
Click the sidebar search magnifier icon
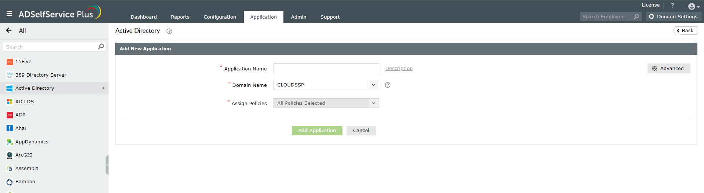(x=101, y=47)
